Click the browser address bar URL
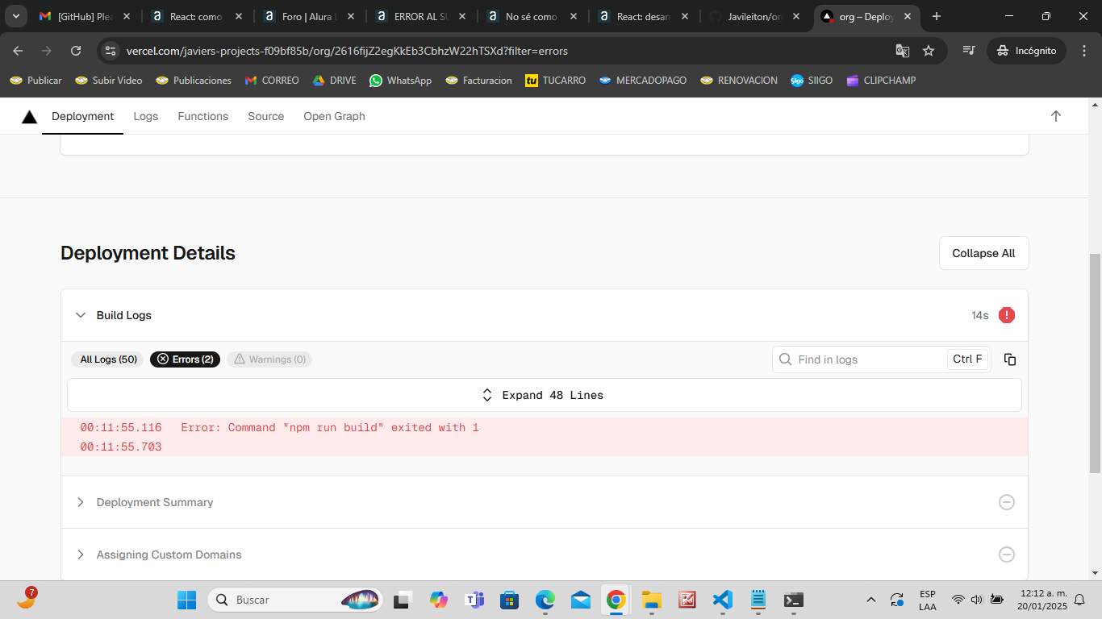1102x619 pixels. tap(347, 51)
